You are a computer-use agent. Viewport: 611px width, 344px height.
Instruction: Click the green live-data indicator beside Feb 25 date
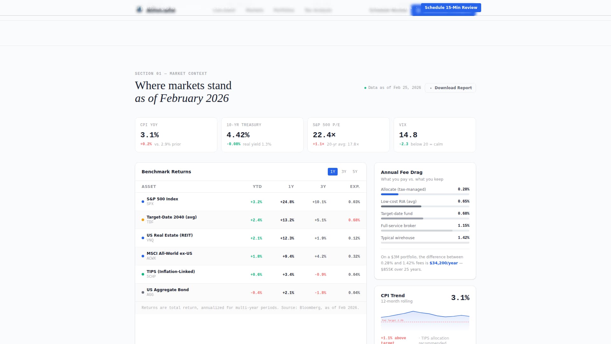coord(365,87)
